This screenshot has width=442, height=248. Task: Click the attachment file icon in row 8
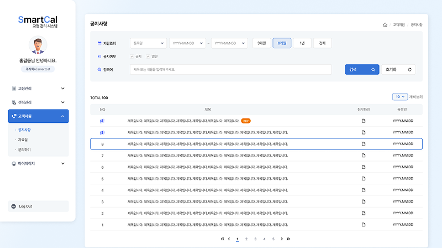click(364, 144)
